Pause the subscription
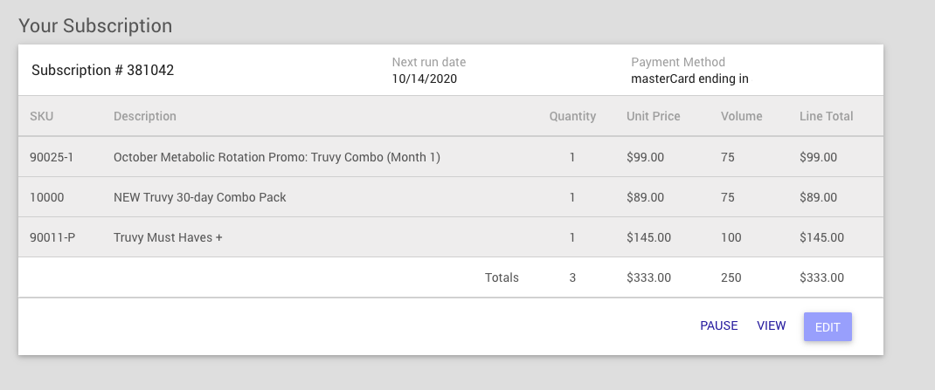 [718, 325]
